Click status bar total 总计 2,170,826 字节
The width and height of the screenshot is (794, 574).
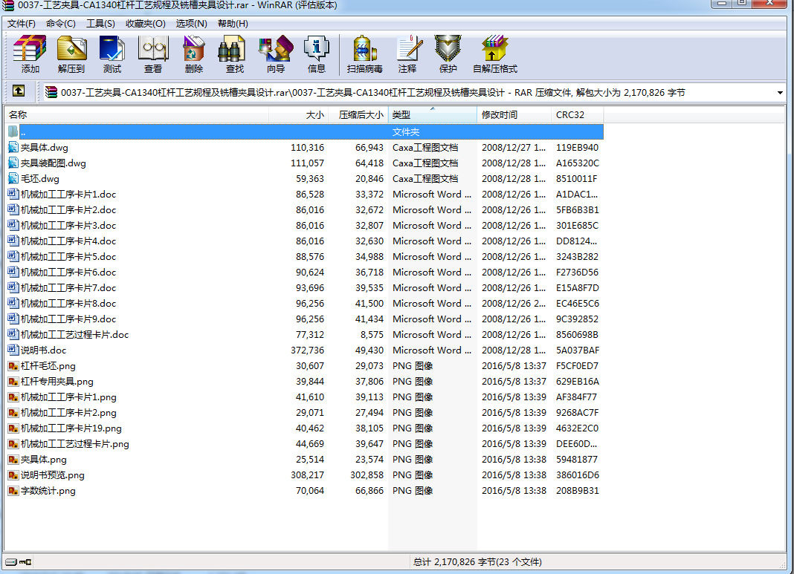[477, 562]
